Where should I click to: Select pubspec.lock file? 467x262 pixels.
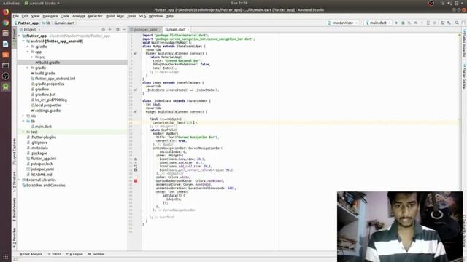pyautogui.click(x=42, y=164)
